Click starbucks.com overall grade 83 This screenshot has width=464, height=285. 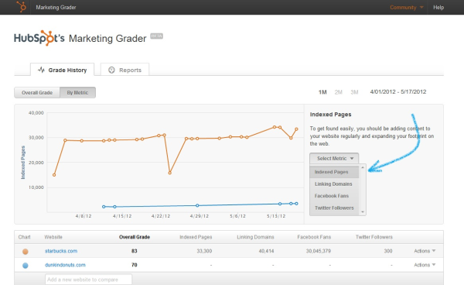[135, 251]
